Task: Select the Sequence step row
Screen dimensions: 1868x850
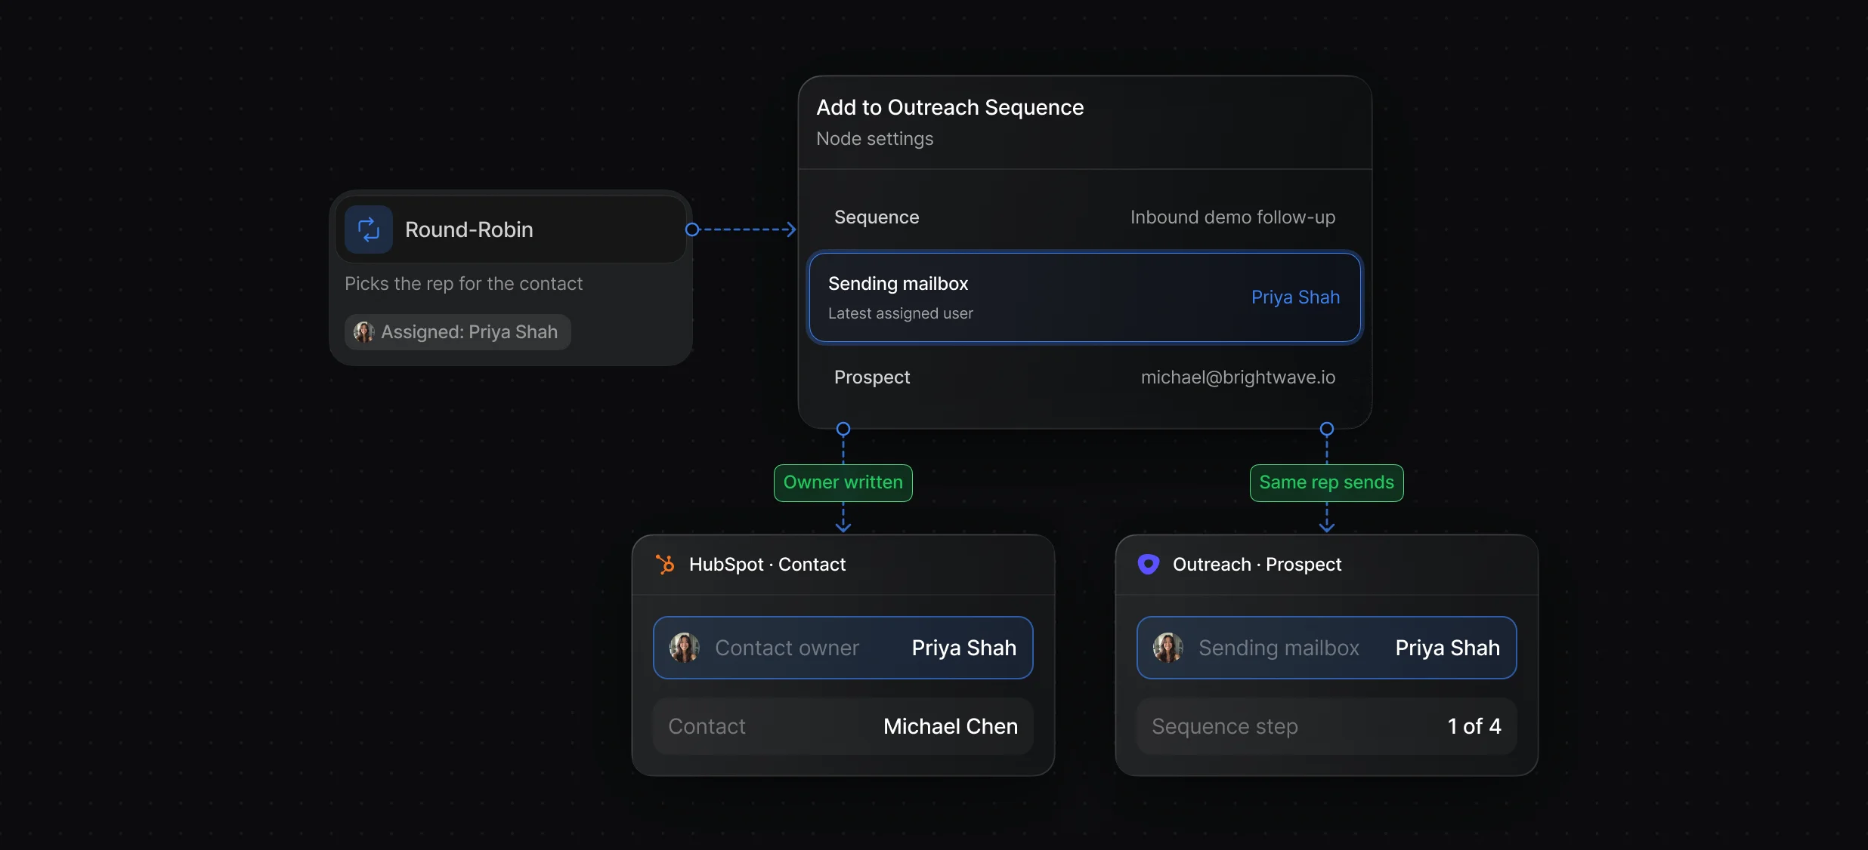Action: pyautogui.click(x=1327, y=726)
